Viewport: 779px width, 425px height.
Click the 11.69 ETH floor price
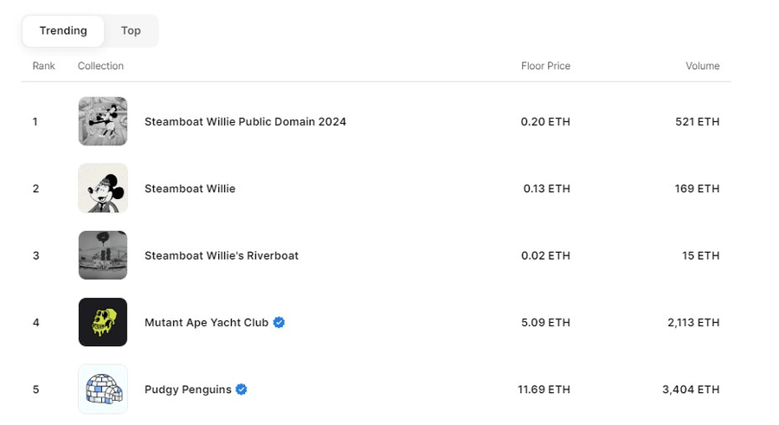(544, 390)
